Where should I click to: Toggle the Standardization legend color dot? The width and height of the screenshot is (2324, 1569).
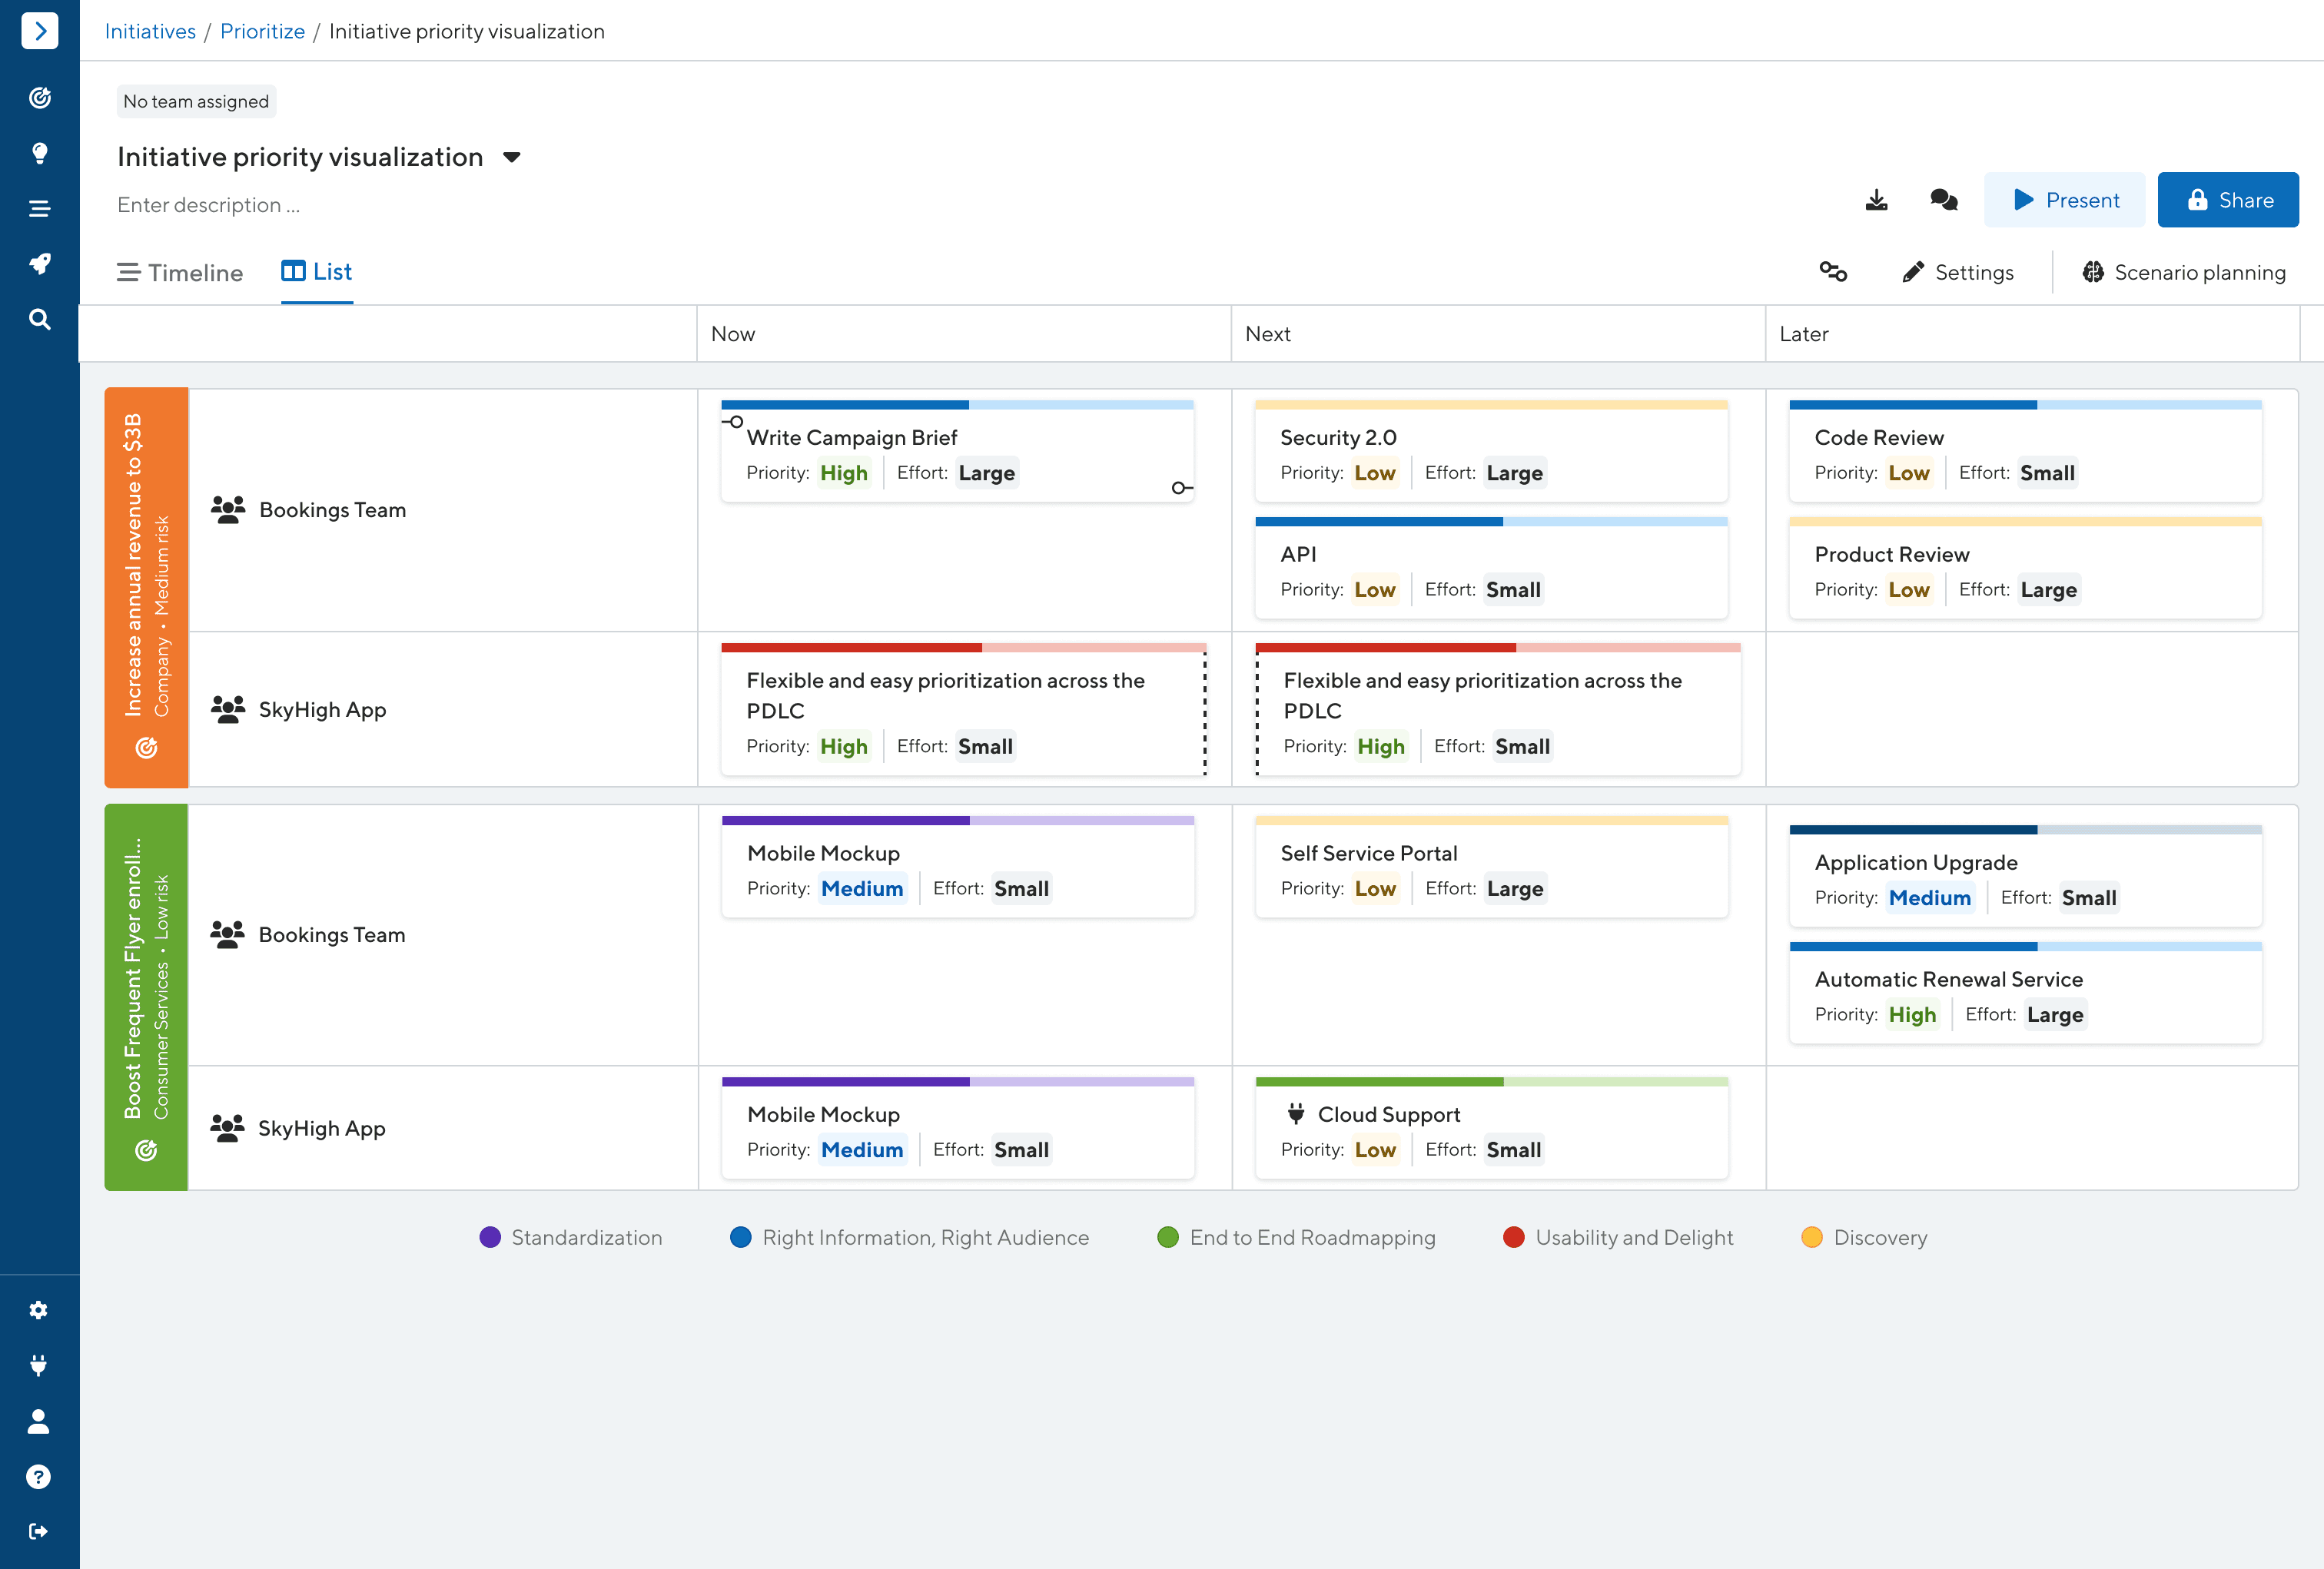click(490, 1237)
